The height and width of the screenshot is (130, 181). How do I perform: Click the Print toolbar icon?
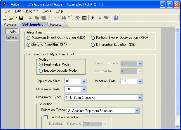[x=77, y=18]
